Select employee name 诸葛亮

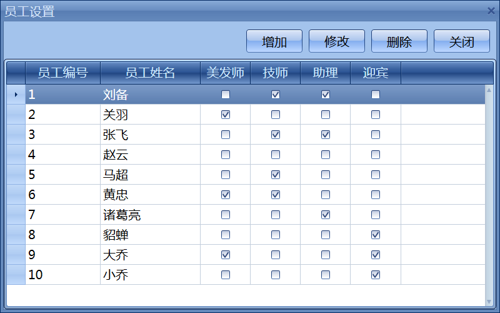tap(122, 215)
